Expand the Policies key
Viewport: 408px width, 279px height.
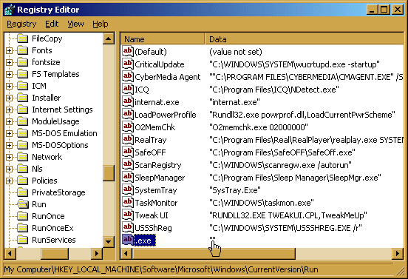pyautogui.click(x=9, y=181)
